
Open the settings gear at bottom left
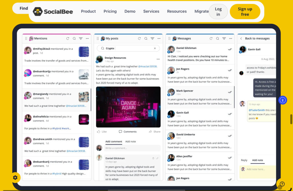15,178
